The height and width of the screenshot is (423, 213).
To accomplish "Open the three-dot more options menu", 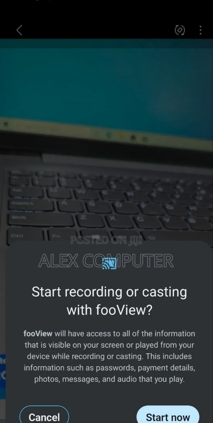I will click(201, 30).
